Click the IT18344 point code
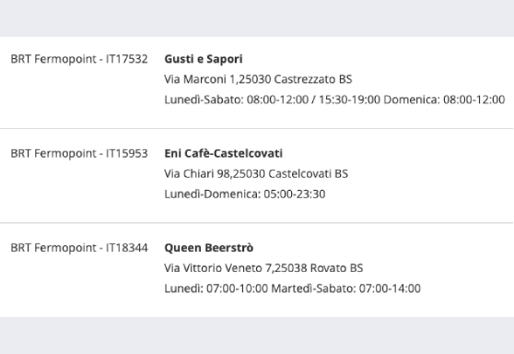Screen dimensions: 514x354 (126, 248)
